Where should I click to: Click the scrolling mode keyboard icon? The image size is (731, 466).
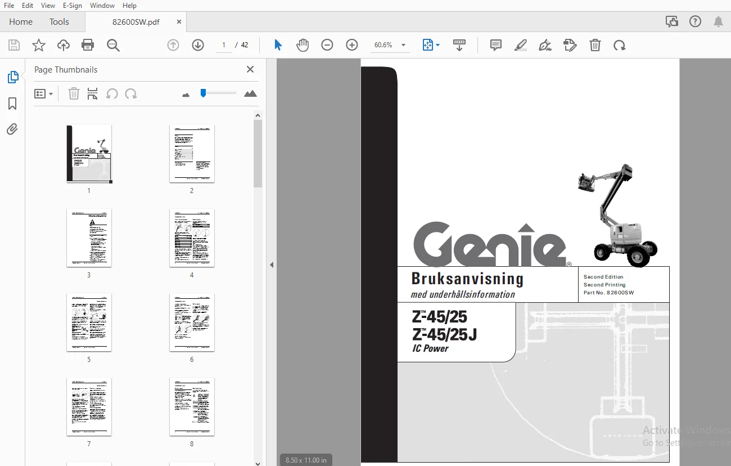459,45
